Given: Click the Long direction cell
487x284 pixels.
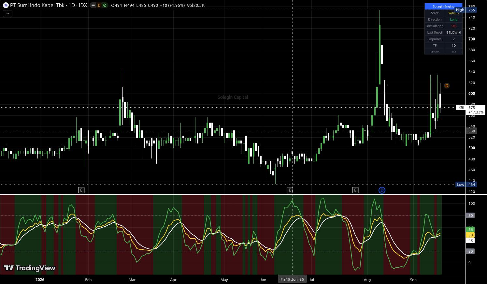Looking at the screenshot, I should click(453, 20).
